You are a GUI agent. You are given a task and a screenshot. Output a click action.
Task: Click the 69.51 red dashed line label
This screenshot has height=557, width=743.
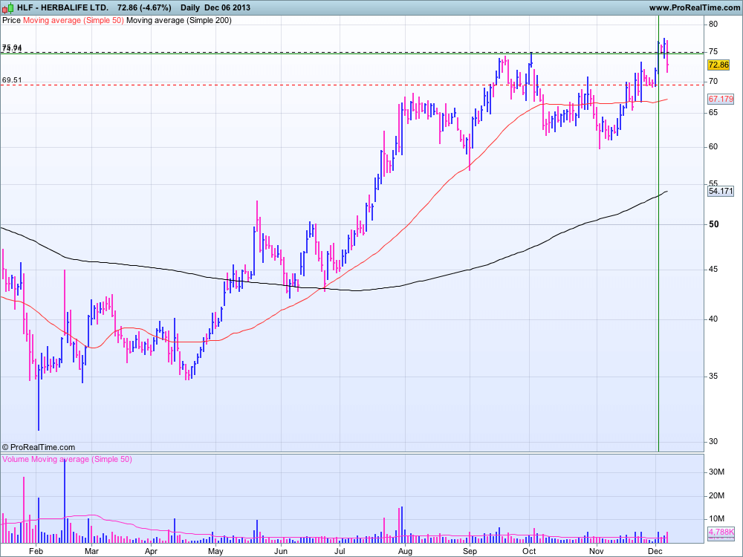click(x=12, y=80)
